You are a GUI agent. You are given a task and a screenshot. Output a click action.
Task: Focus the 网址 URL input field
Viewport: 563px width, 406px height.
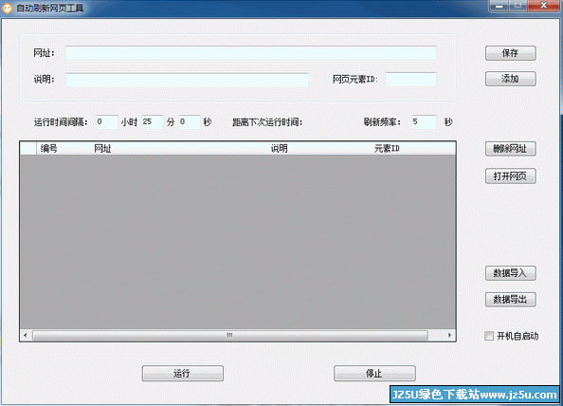[x=250, y=53]
